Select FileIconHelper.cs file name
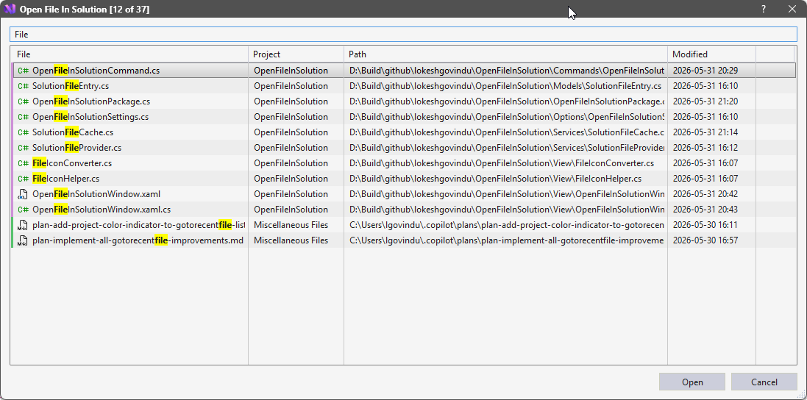807x400 pixels. click(66, 179)
